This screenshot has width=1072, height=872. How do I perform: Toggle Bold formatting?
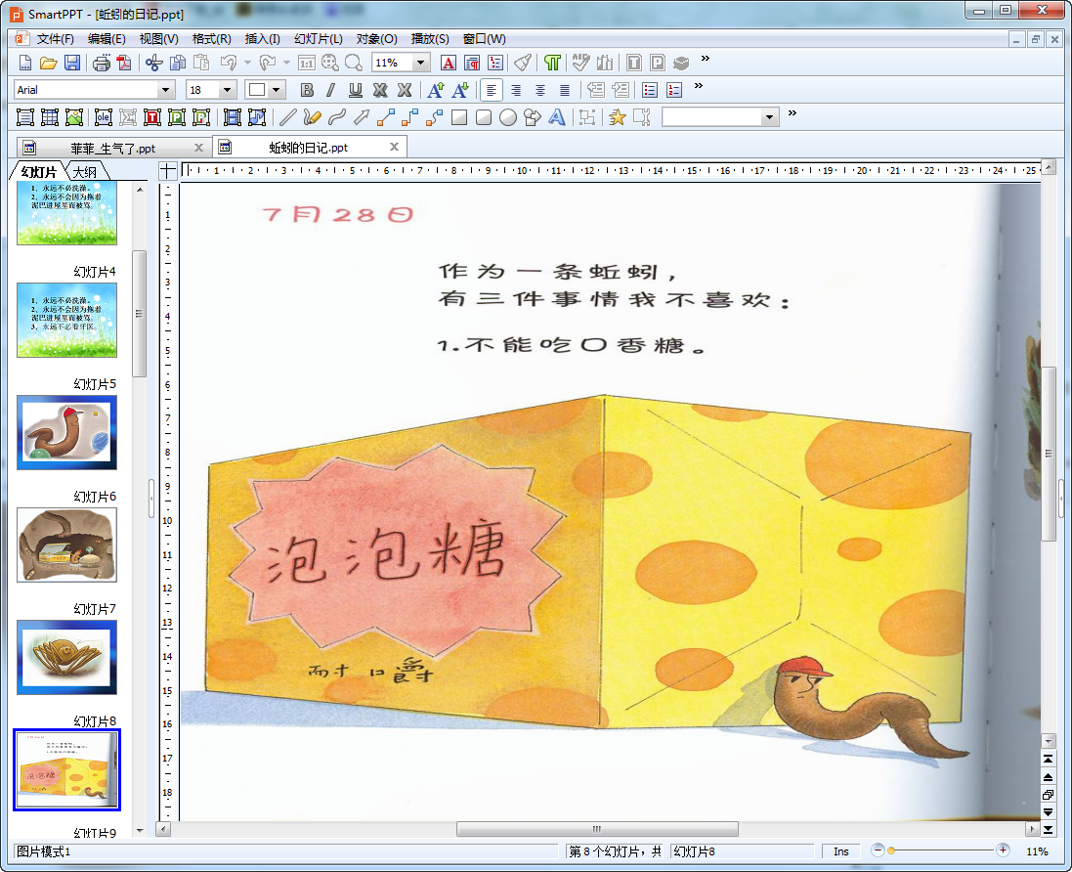pyautogui.click(x=307, y=90)
